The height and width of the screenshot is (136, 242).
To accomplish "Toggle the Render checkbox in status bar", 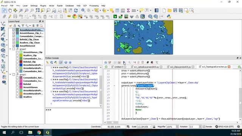I will pos(204,127).
